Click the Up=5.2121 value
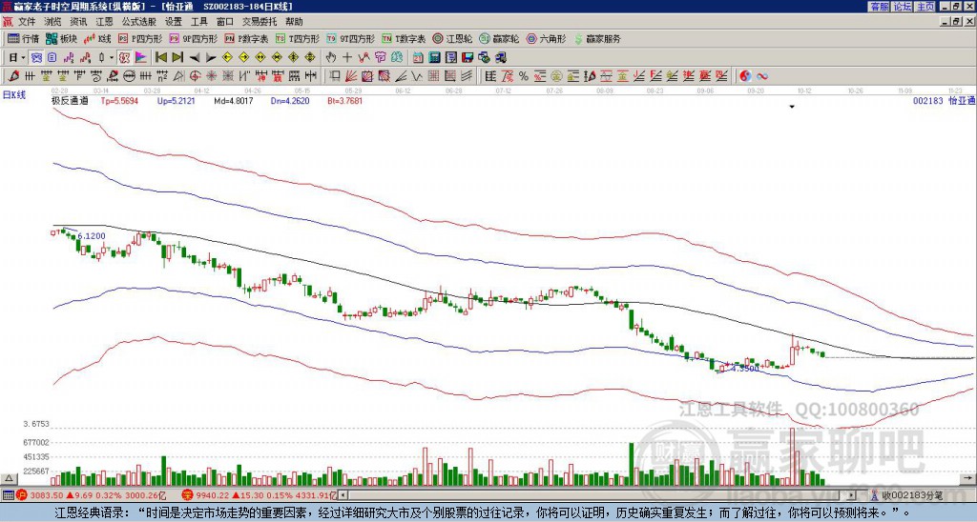The image size is (977, 522). [176, 100]
